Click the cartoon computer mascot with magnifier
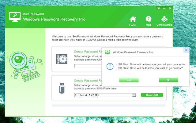Viewport: 196px width, 123px height. (24, 65)
